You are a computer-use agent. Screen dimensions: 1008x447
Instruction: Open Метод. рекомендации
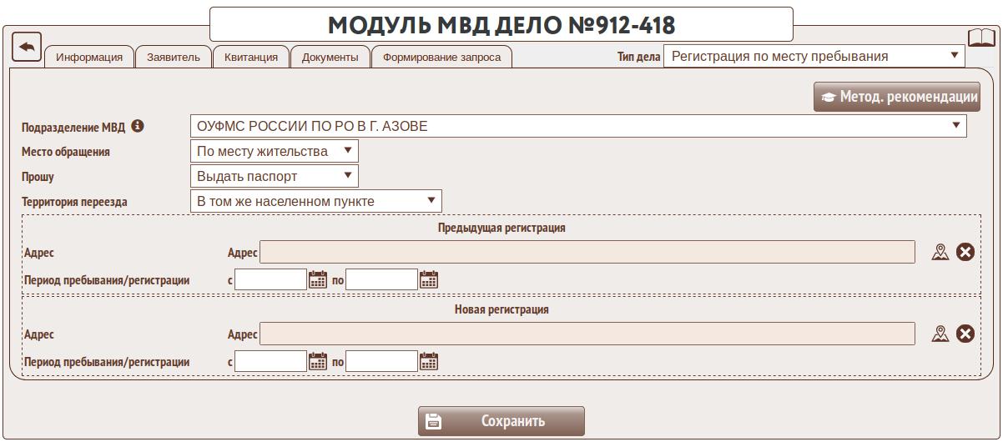pyautogui.click(x=897, y=97)
